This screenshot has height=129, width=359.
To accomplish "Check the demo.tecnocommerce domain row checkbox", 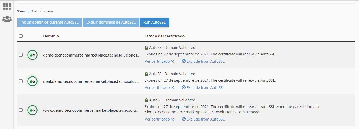I will (21, 55).
